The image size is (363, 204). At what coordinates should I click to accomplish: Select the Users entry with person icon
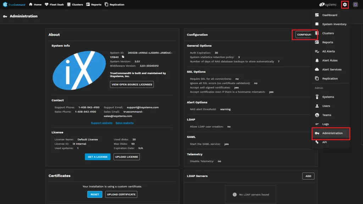point(328,106)
